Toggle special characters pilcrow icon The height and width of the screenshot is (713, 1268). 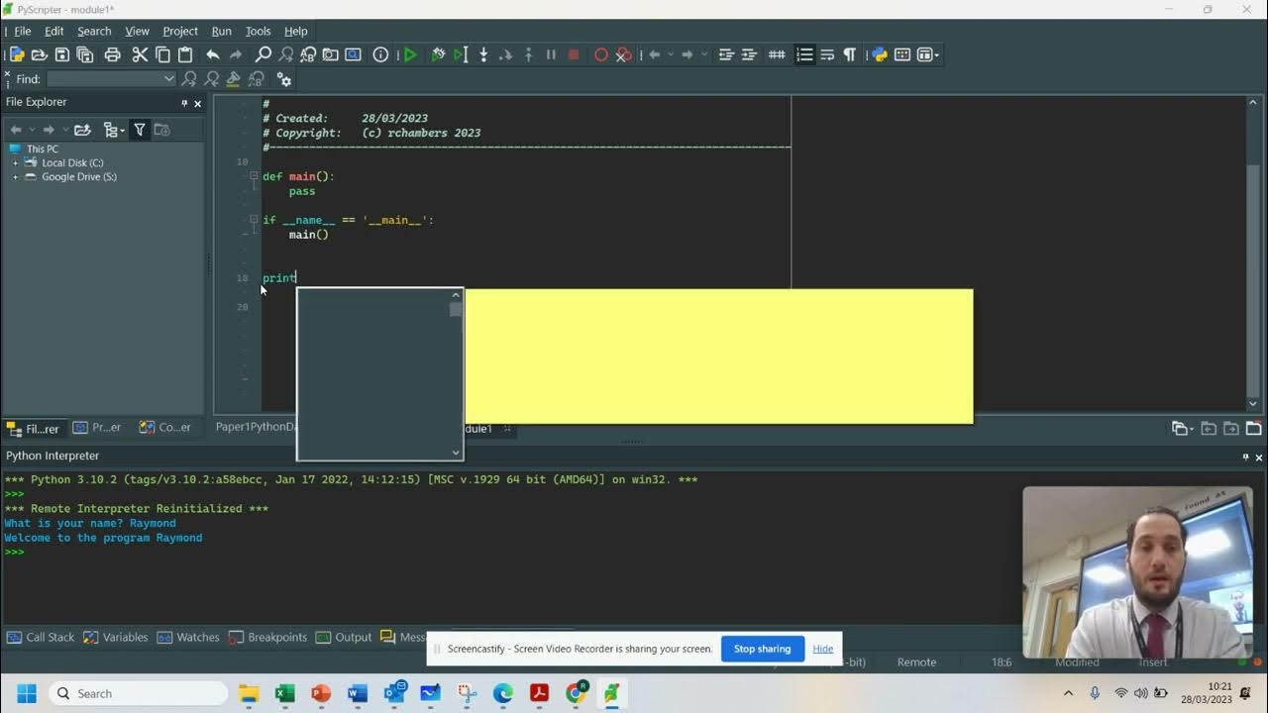click(x=849, y=55)
